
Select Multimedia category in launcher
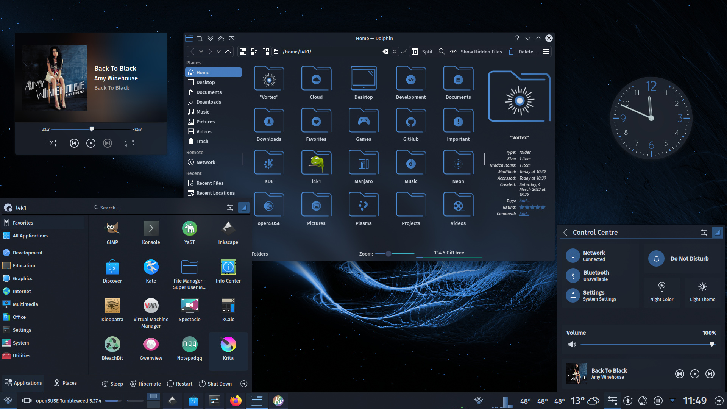click(x=43, y=304)
